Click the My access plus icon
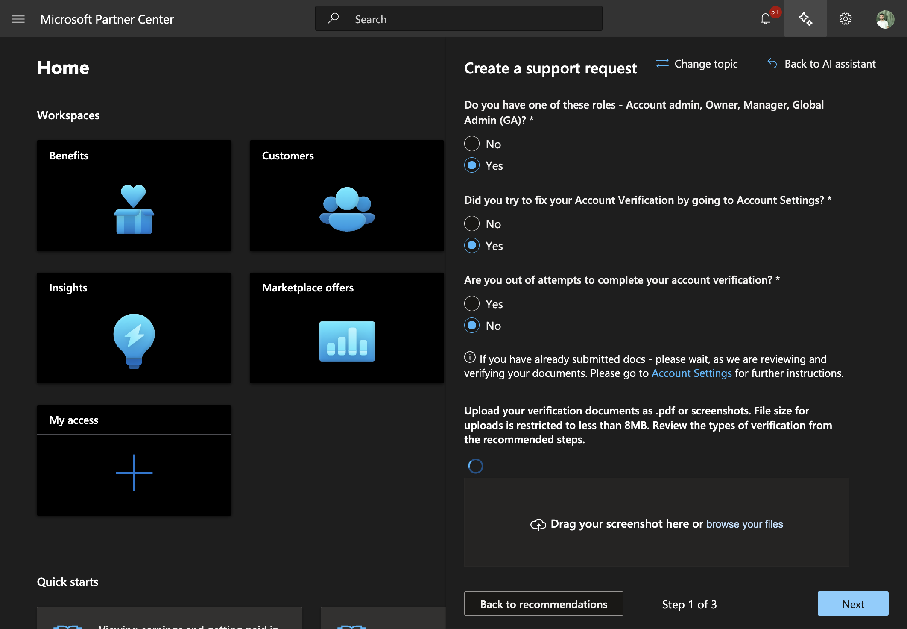Image resolution: width=907 pixels, height=629 pixels. pyautogui.click(x=134, y=473)
